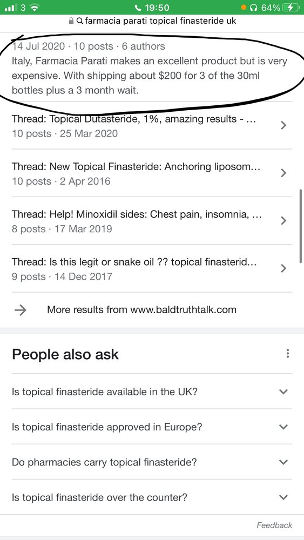Open Topical Dutasteride thread via its chevron

[283, 125]
